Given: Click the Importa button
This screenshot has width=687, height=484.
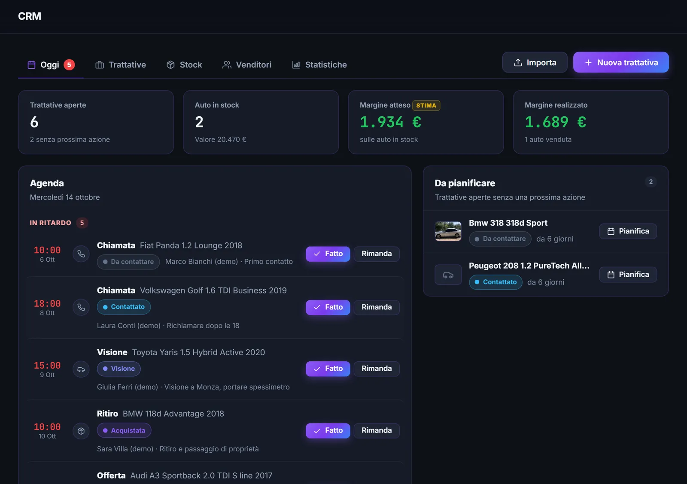Looking at the screenshot, I should tap(535, 62).
